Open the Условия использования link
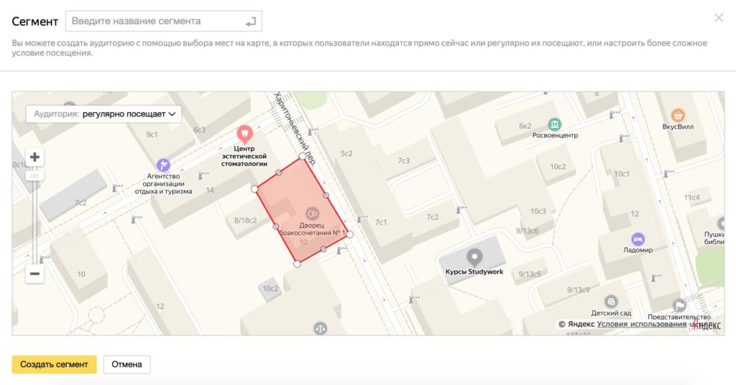The width and height of the screenshot is (736, 385). [643, 325]
